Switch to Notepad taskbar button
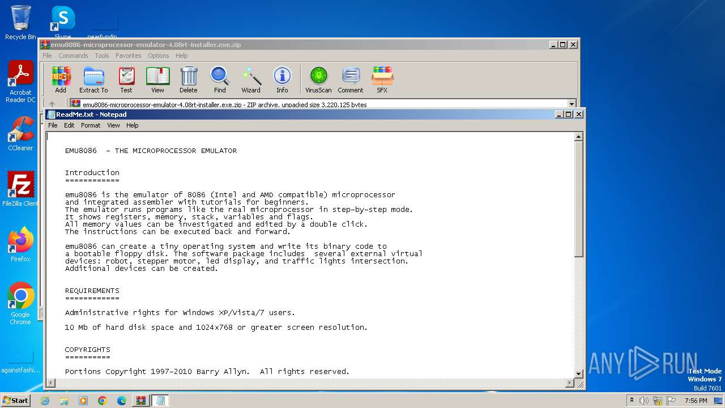 160,401
